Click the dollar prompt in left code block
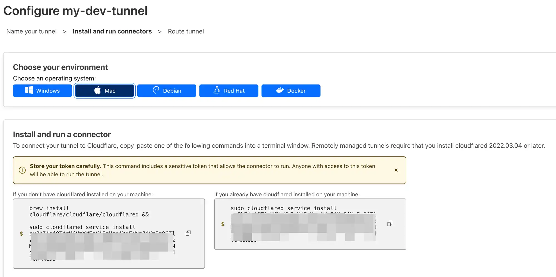This screenshot has height=277, width=556. click(x=21, y=234)
